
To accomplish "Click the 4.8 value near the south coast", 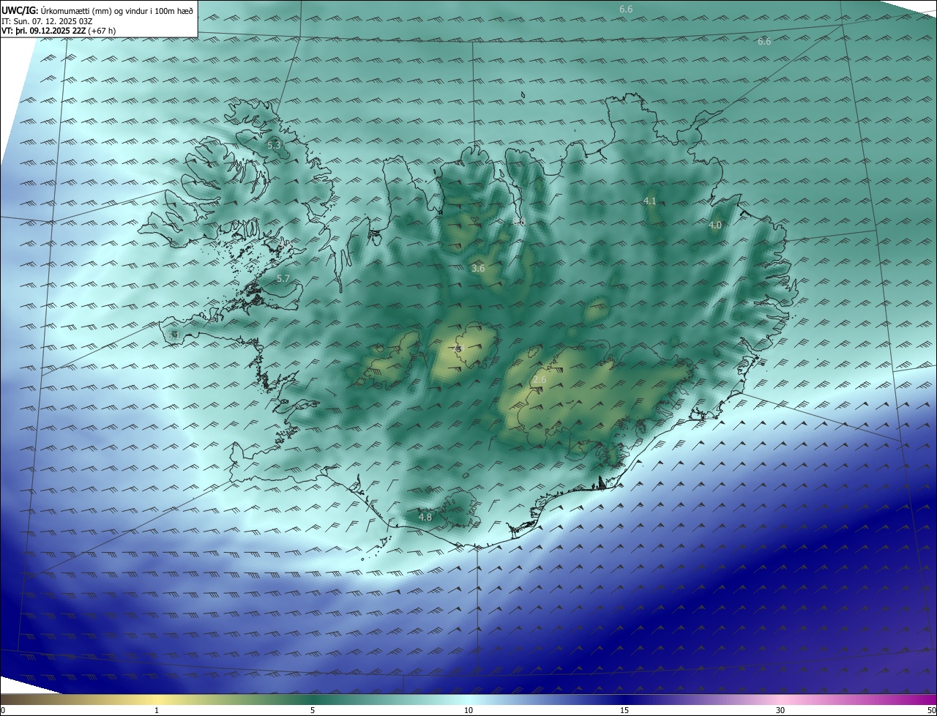I will pyautogui.click(x=425, y=517).
